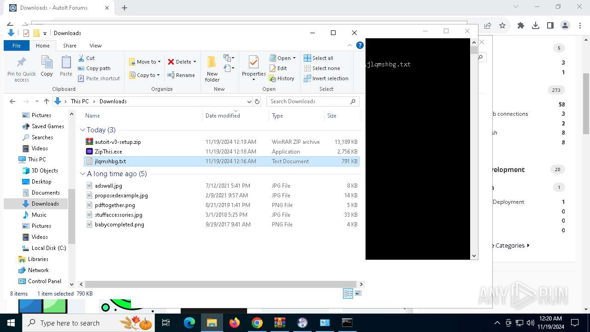Open Chrome's Downloads toolbar icon

click(x=535, y=26)
